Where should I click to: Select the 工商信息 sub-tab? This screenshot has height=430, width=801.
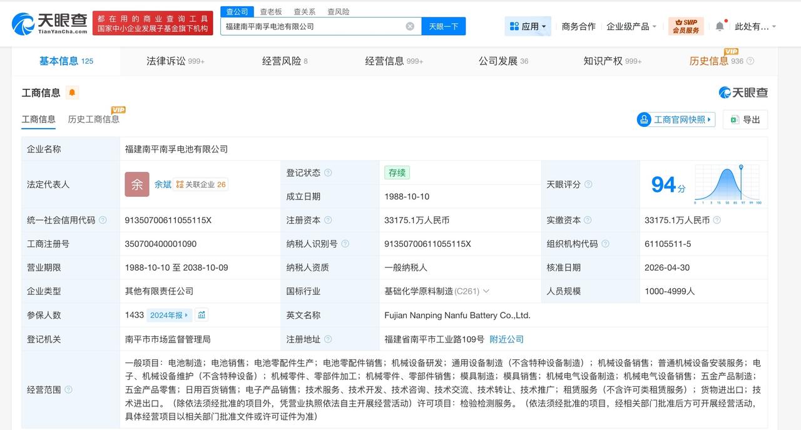tap(39, 119)
